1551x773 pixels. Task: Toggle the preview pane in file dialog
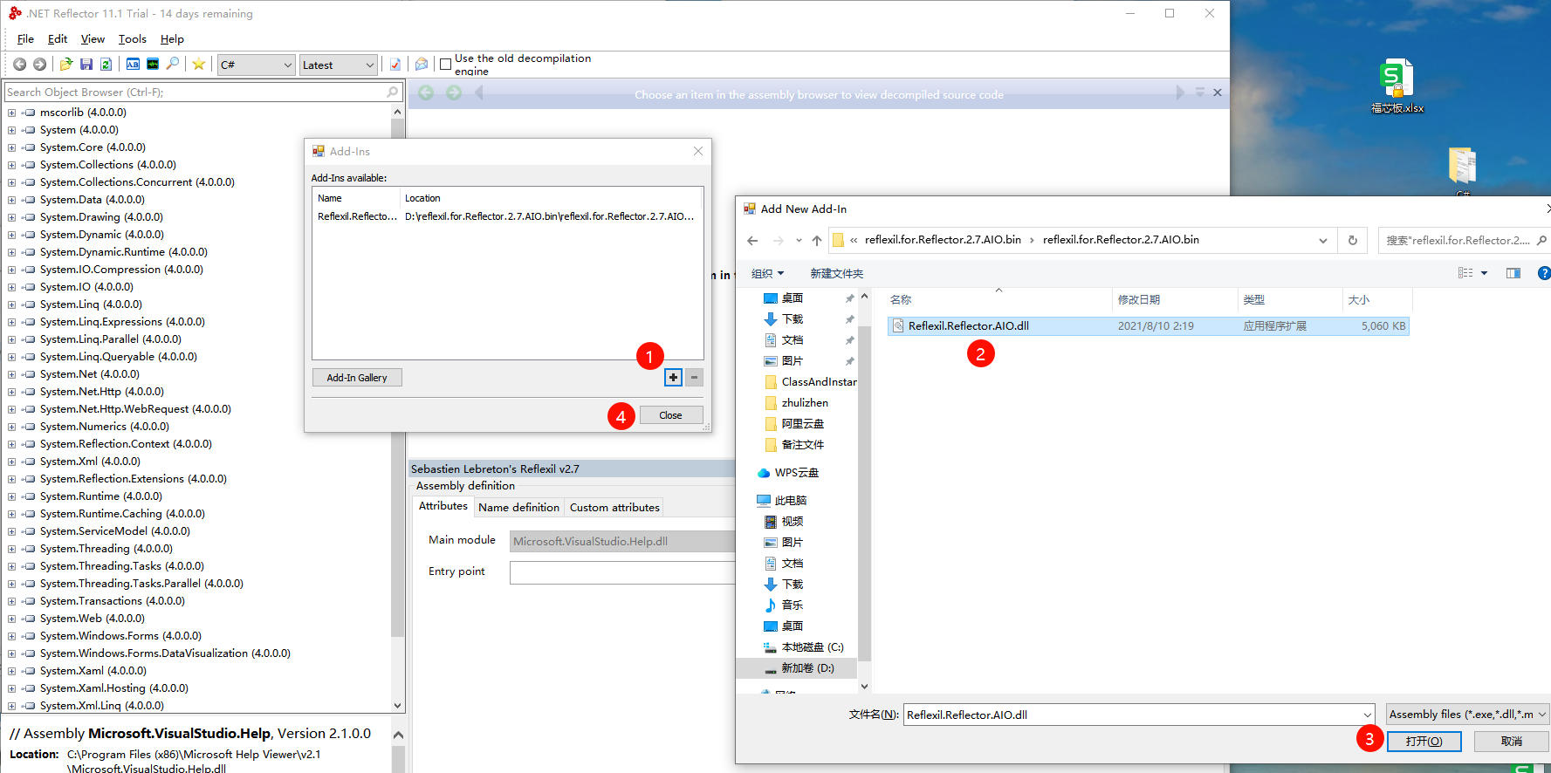[x=1513, y=273]
